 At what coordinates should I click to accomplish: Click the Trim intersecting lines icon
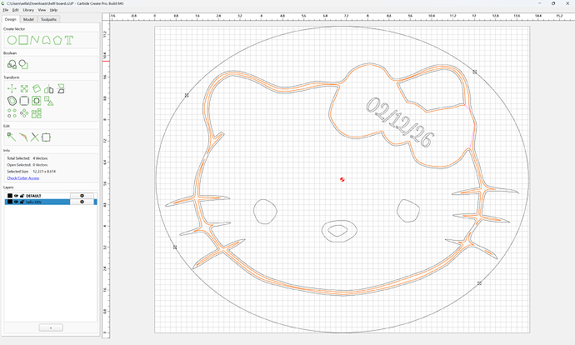click(34, 137)
